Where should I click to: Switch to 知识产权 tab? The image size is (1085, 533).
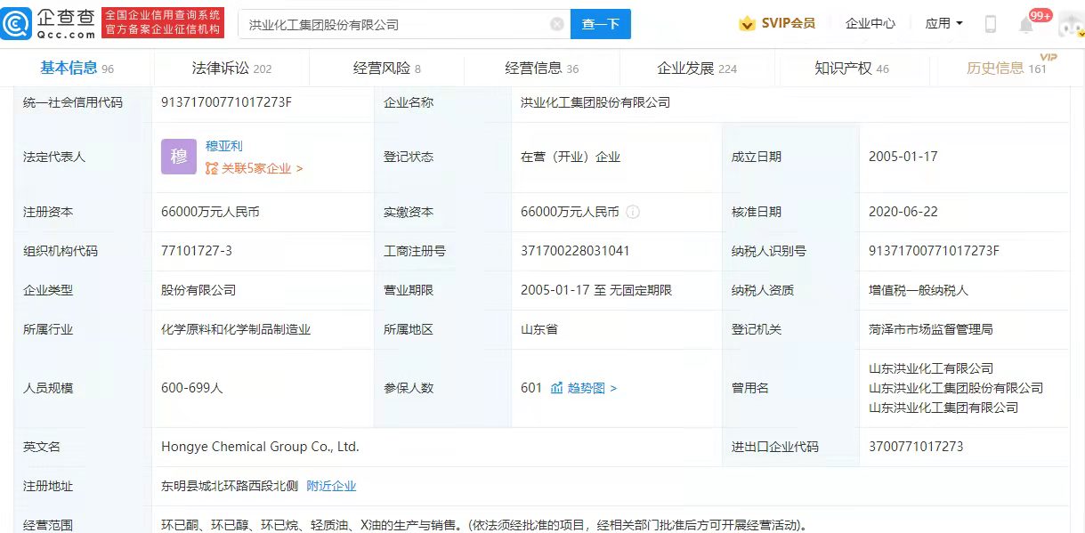(x=852, y=68)
